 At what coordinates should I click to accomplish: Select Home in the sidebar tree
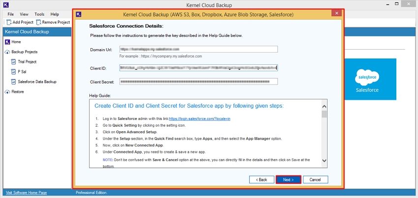16,42
